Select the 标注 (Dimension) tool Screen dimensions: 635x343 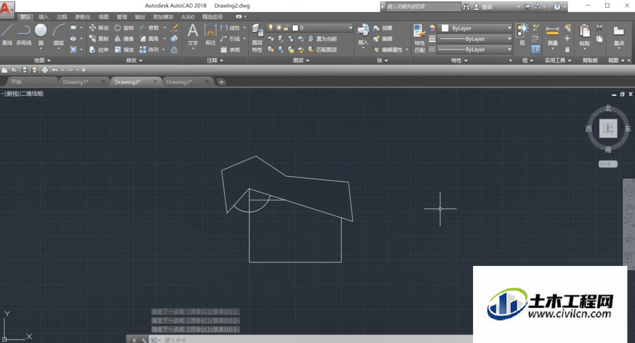click(x=210, y=35)
